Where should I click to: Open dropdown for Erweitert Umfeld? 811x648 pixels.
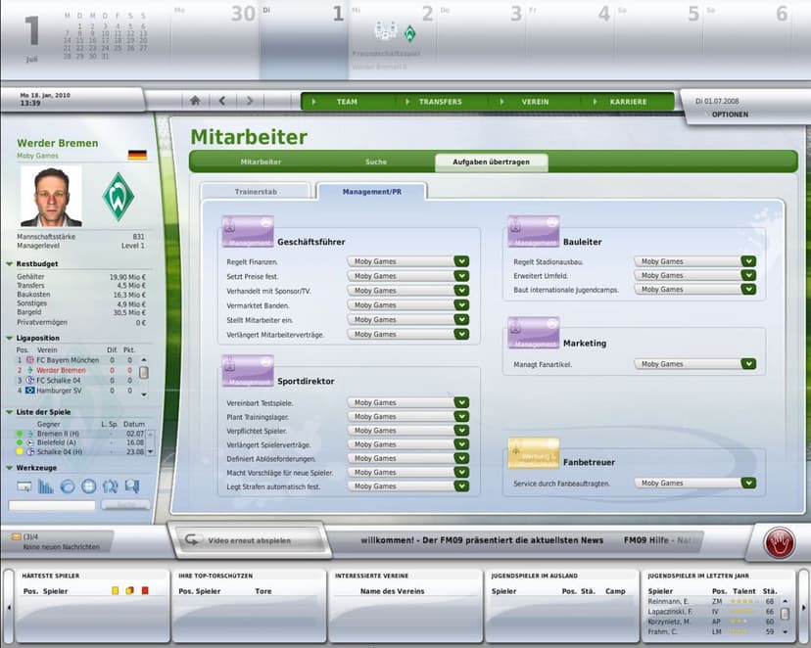coord(748,275)
